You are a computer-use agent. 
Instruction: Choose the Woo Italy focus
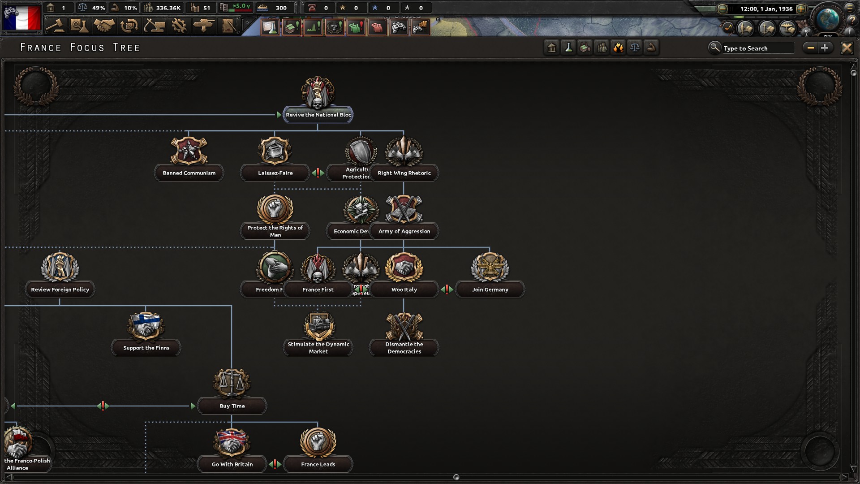404,274
